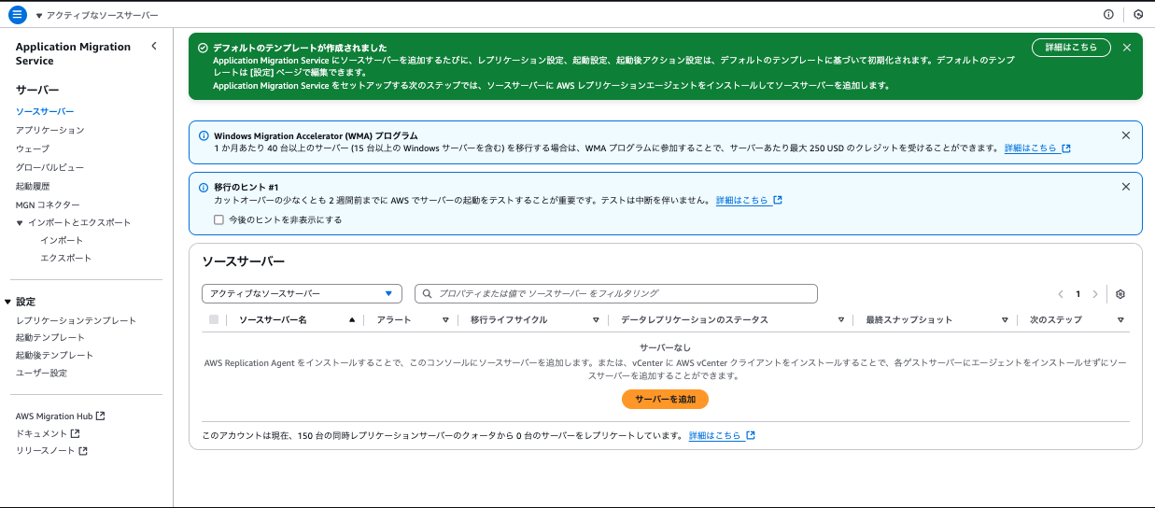The height and width of the screenshot is (508, 1155).
Task: Click the hexagon settings icon in top bar
Action: coord(1138,15)
